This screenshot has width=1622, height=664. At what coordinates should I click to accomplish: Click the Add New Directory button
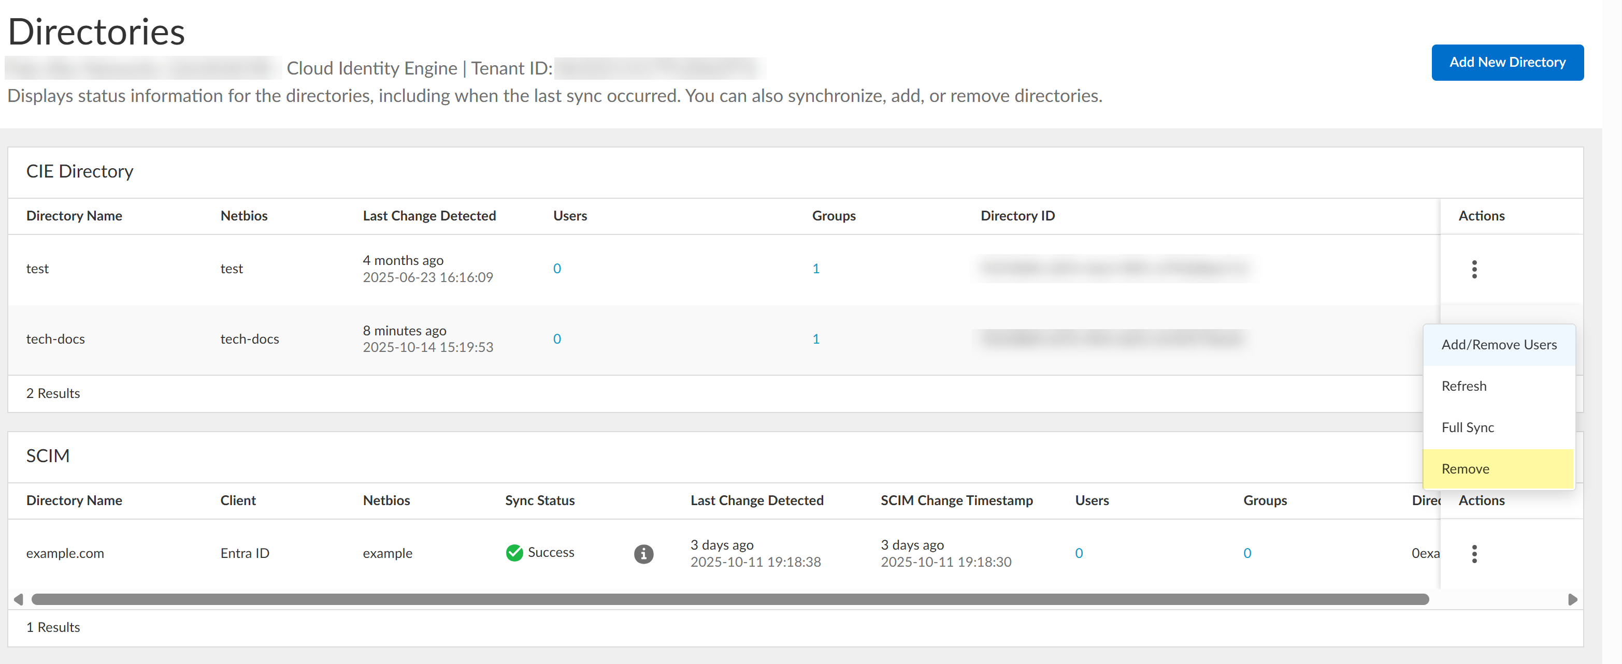point(1507,62)
